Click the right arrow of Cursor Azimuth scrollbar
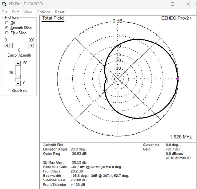 [32, 46]
